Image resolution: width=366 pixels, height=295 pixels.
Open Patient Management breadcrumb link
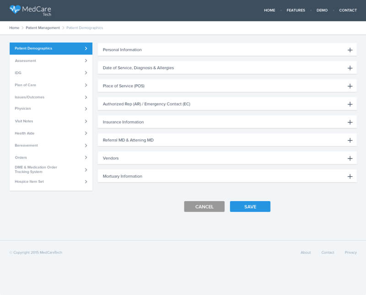[43, 28]
